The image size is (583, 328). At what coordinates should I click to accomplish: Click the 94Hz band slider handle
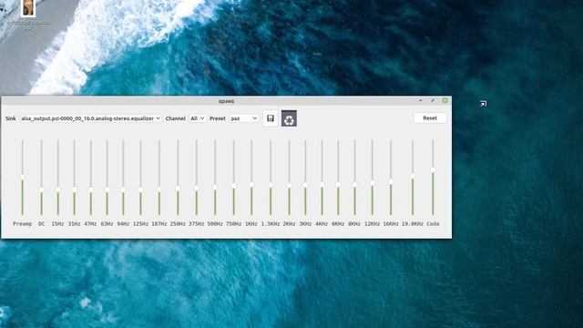pyautogui.click(x=124, y=190)
